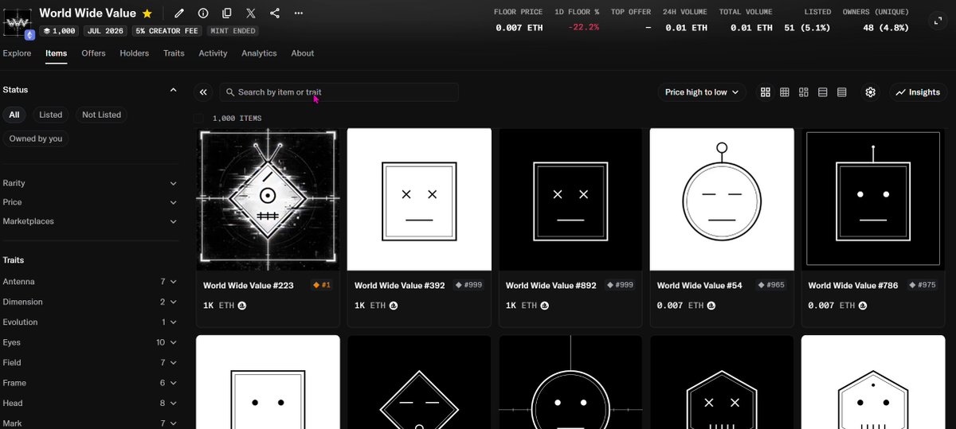The height and width of the screenshot is (429, 956).
Task: Click the share icon
Action: coord(275,14)
